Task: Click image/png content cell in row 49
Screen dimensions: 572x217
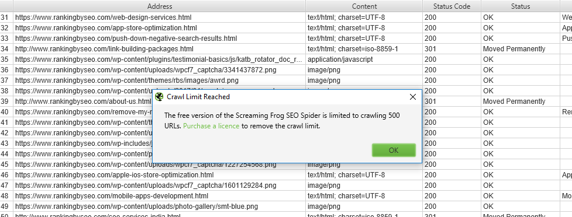Action: tap(324, 206)
